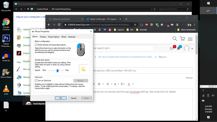Enable Turn on ClickLock checkbox

pos(36,81)
